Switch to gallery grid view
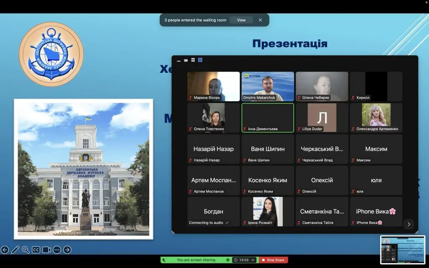The width and height of the screenshot is (429, 268). click(x=200, y=60)
